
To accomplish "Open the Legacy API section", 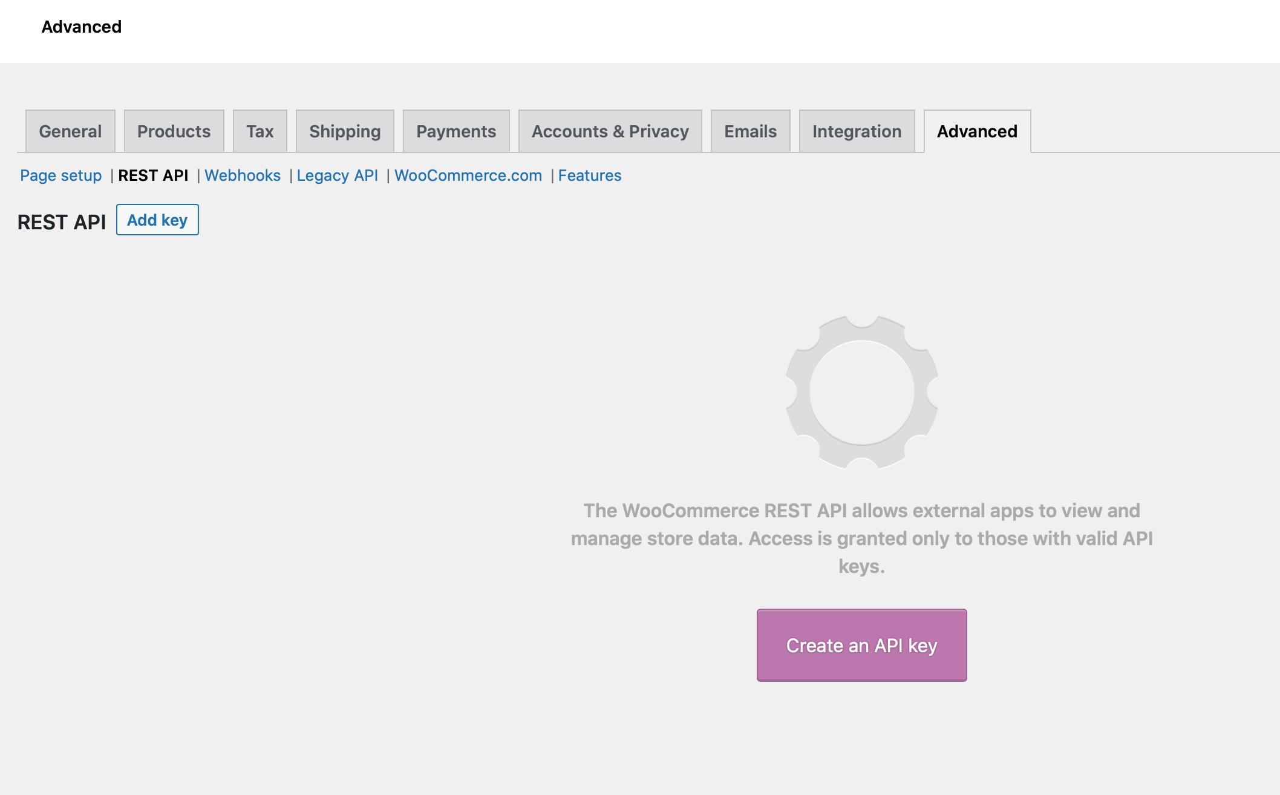I will click(338, 175).
